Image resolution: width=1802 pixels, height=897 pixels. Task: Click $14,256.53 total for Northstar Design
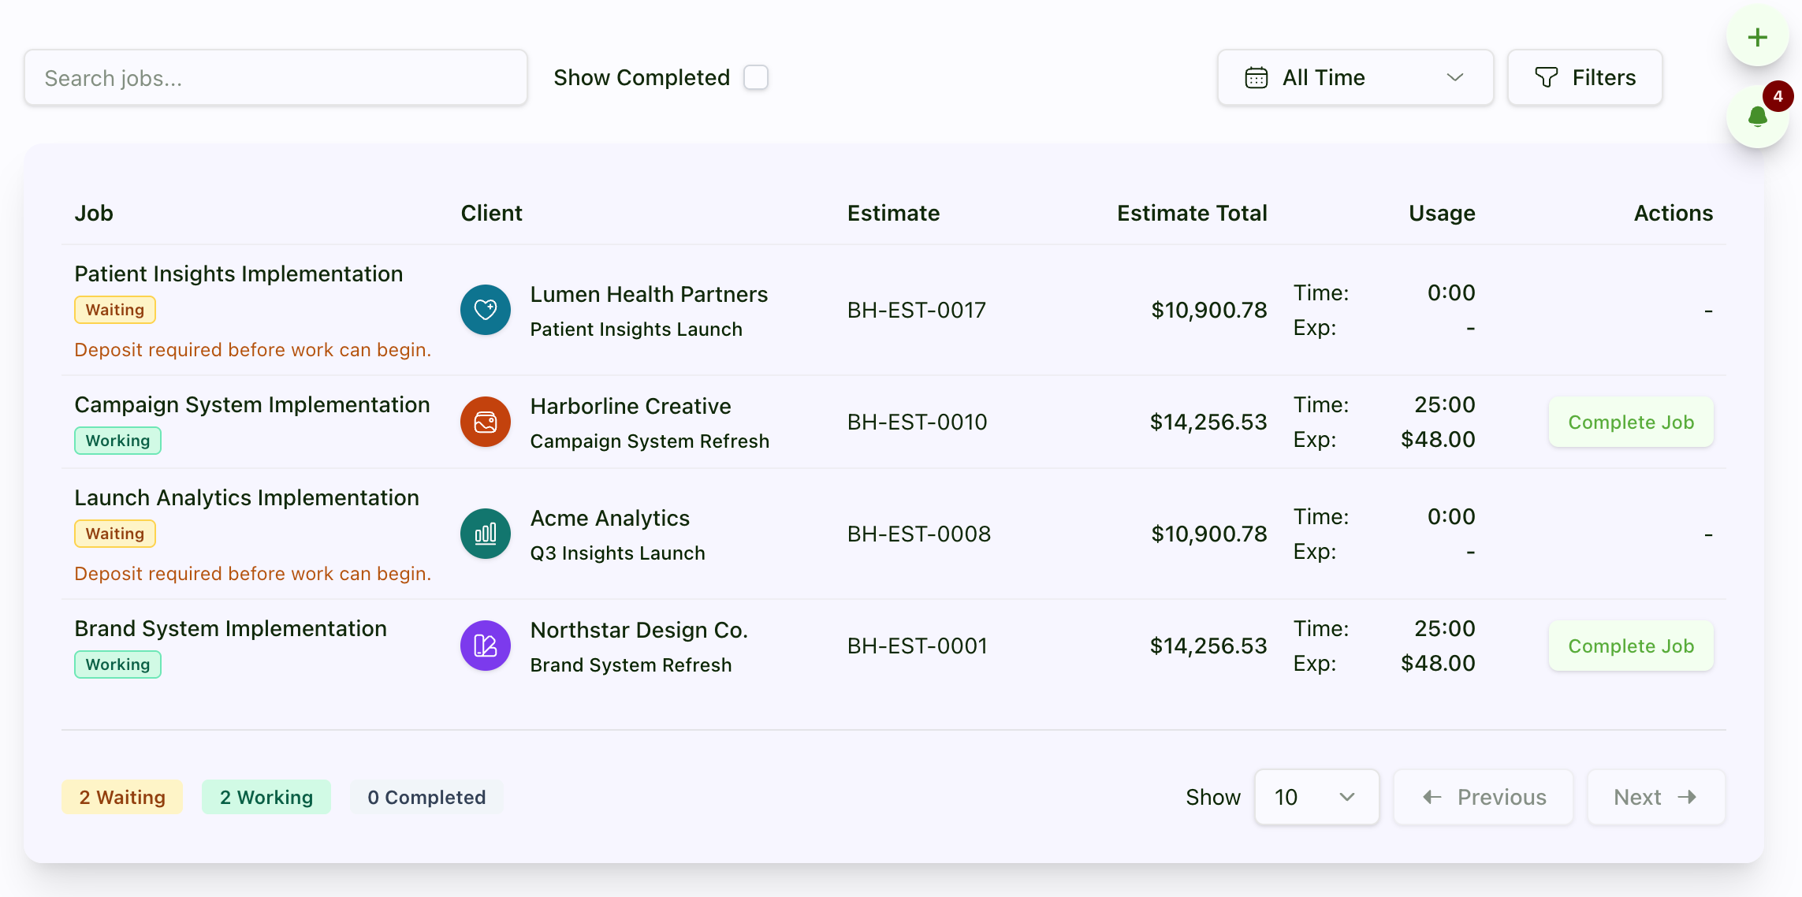click(1208, 646)
